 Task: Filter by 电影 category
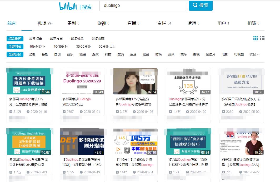(x=225, y=54)
